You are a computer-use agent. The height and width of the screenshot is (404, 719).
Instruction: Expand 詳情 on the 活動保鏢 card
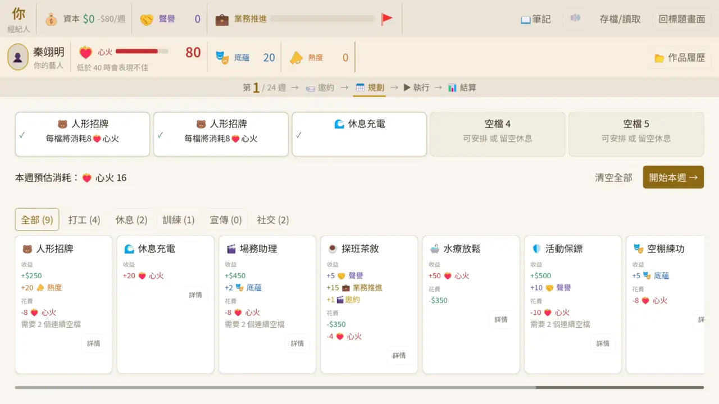click(x=603, y=344)
